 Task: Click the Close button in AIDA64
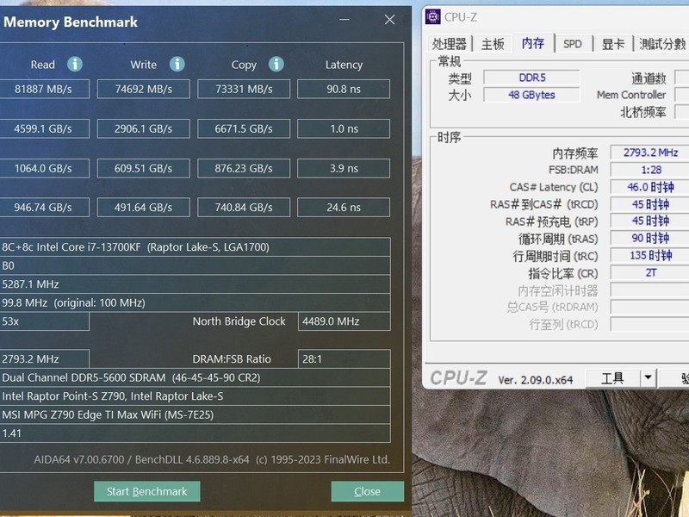(368, 491)
